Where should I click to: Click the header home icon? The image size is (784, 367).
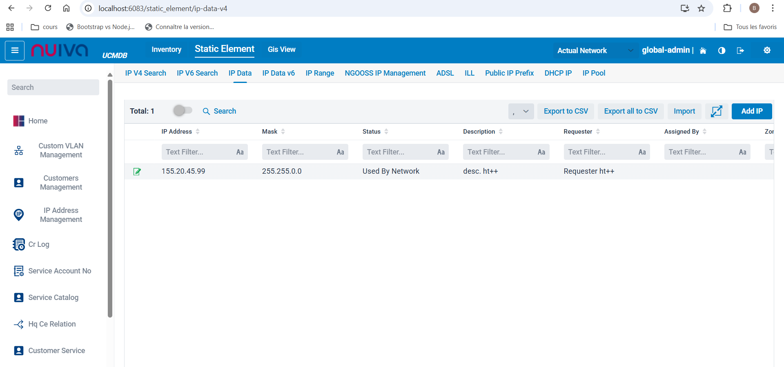[x=703, y=51]
